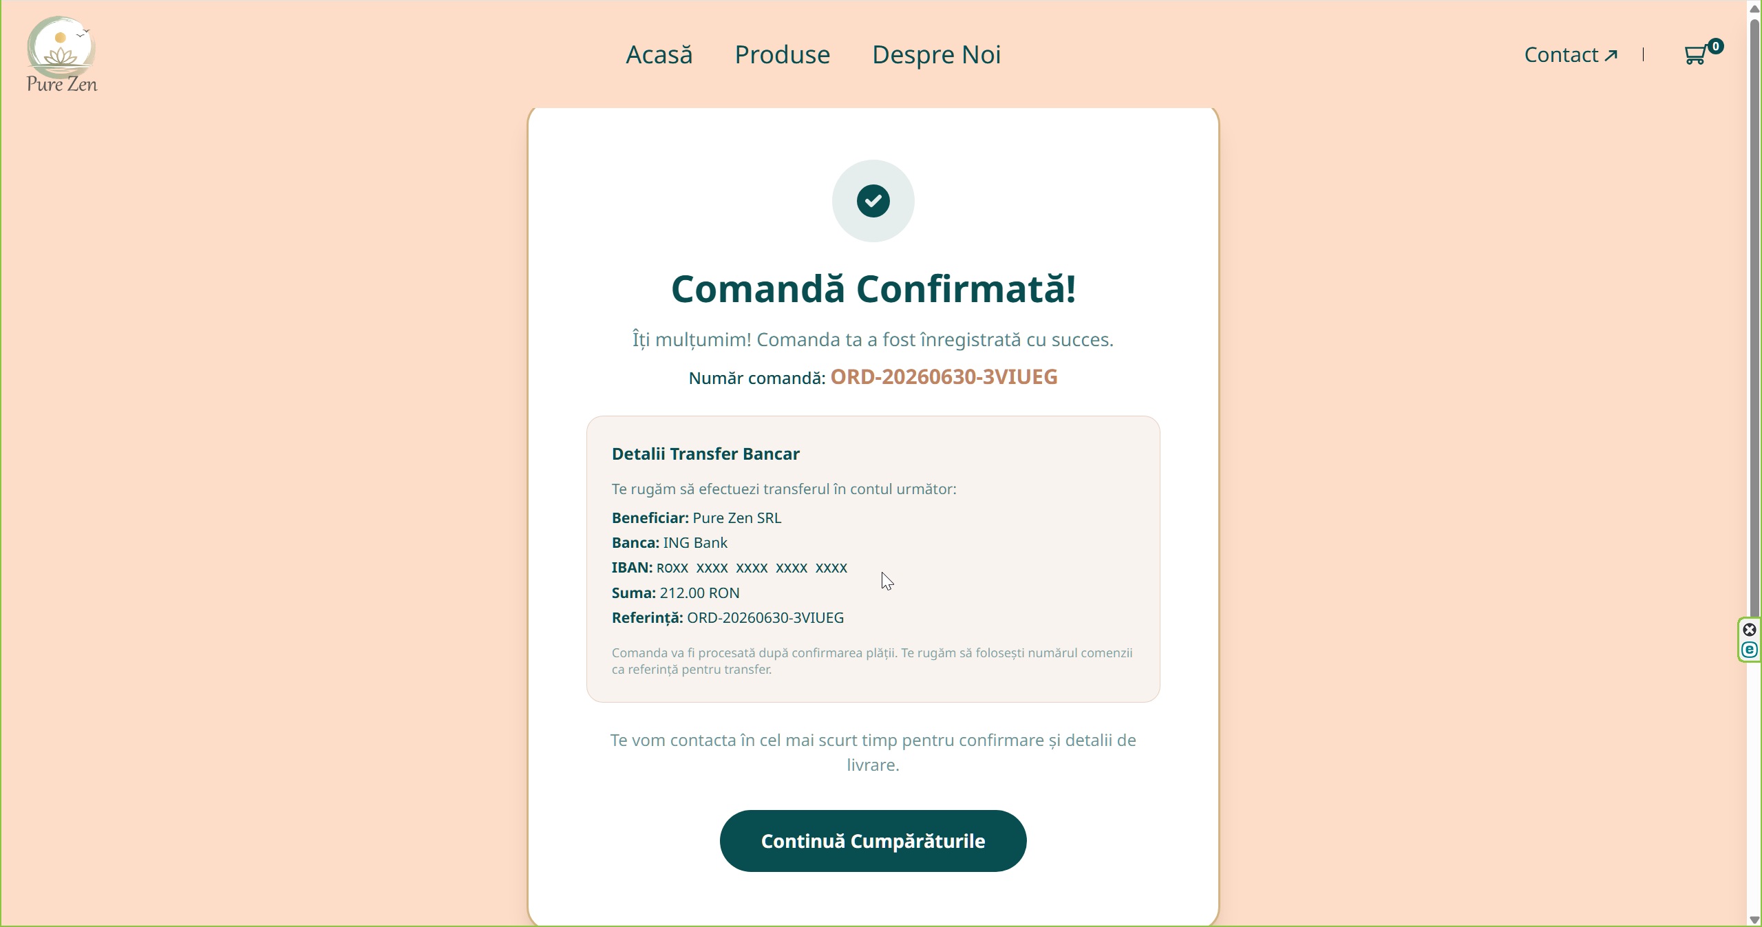Click the green checkmark confirmation icon
Viewport: 1762px width, 927px height.
pyautogui.click(x=873, y=201)
